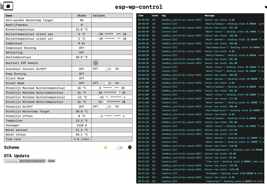The height and width of the screenshot is (184, 267).
Task: Click the Time column header in log
Action: pos(141,15)
